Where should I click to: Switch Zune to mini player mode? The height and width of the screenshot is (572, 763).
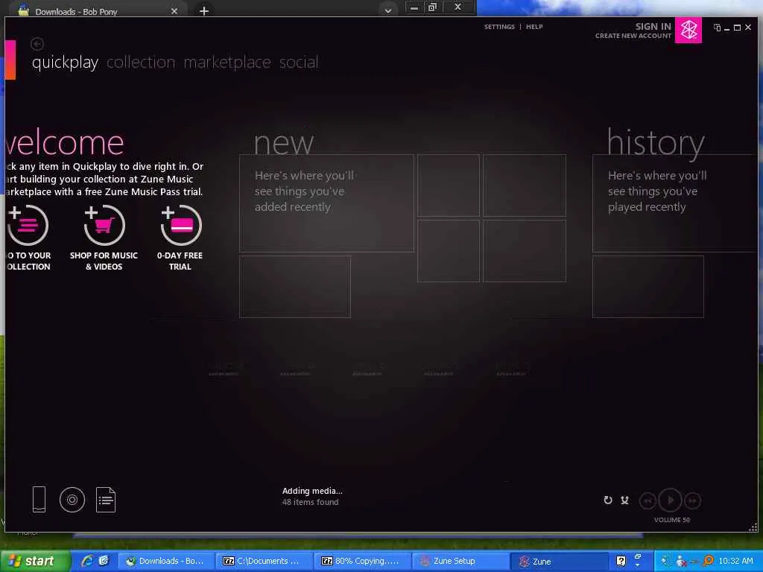coord(717,28)
